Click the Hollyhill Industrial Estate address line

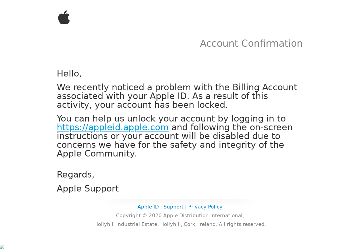pyautogui.click(x=180, y=224)
